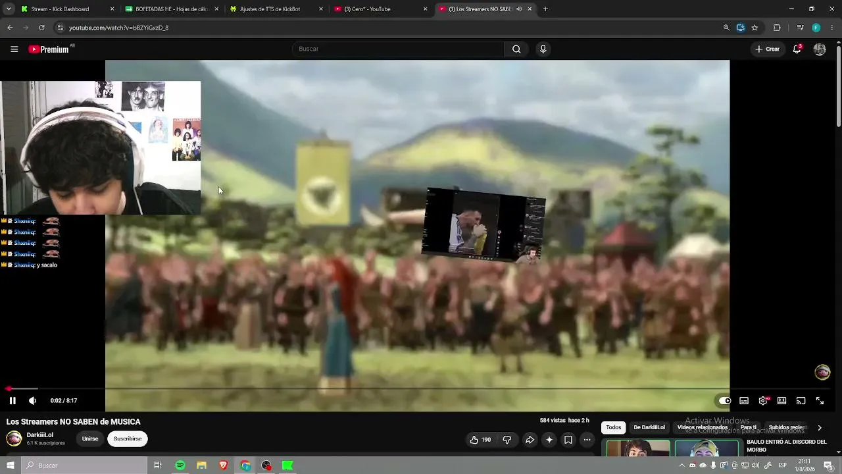Open the browser extensions puzzle icon

pos(777,28)
